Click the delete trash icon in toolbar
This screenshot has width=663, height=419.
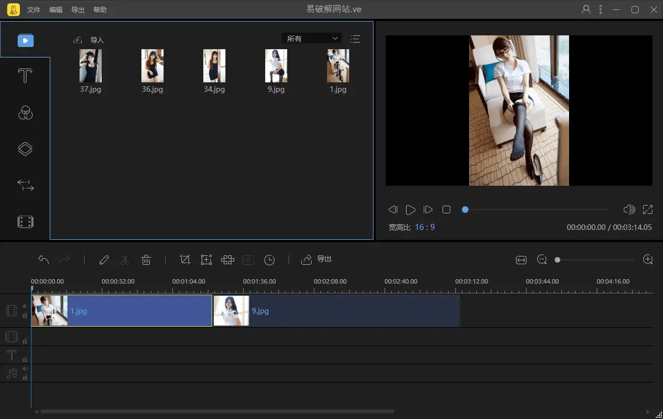(146, 260)
